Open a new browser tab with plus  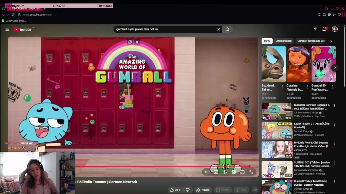pos(45,9)
